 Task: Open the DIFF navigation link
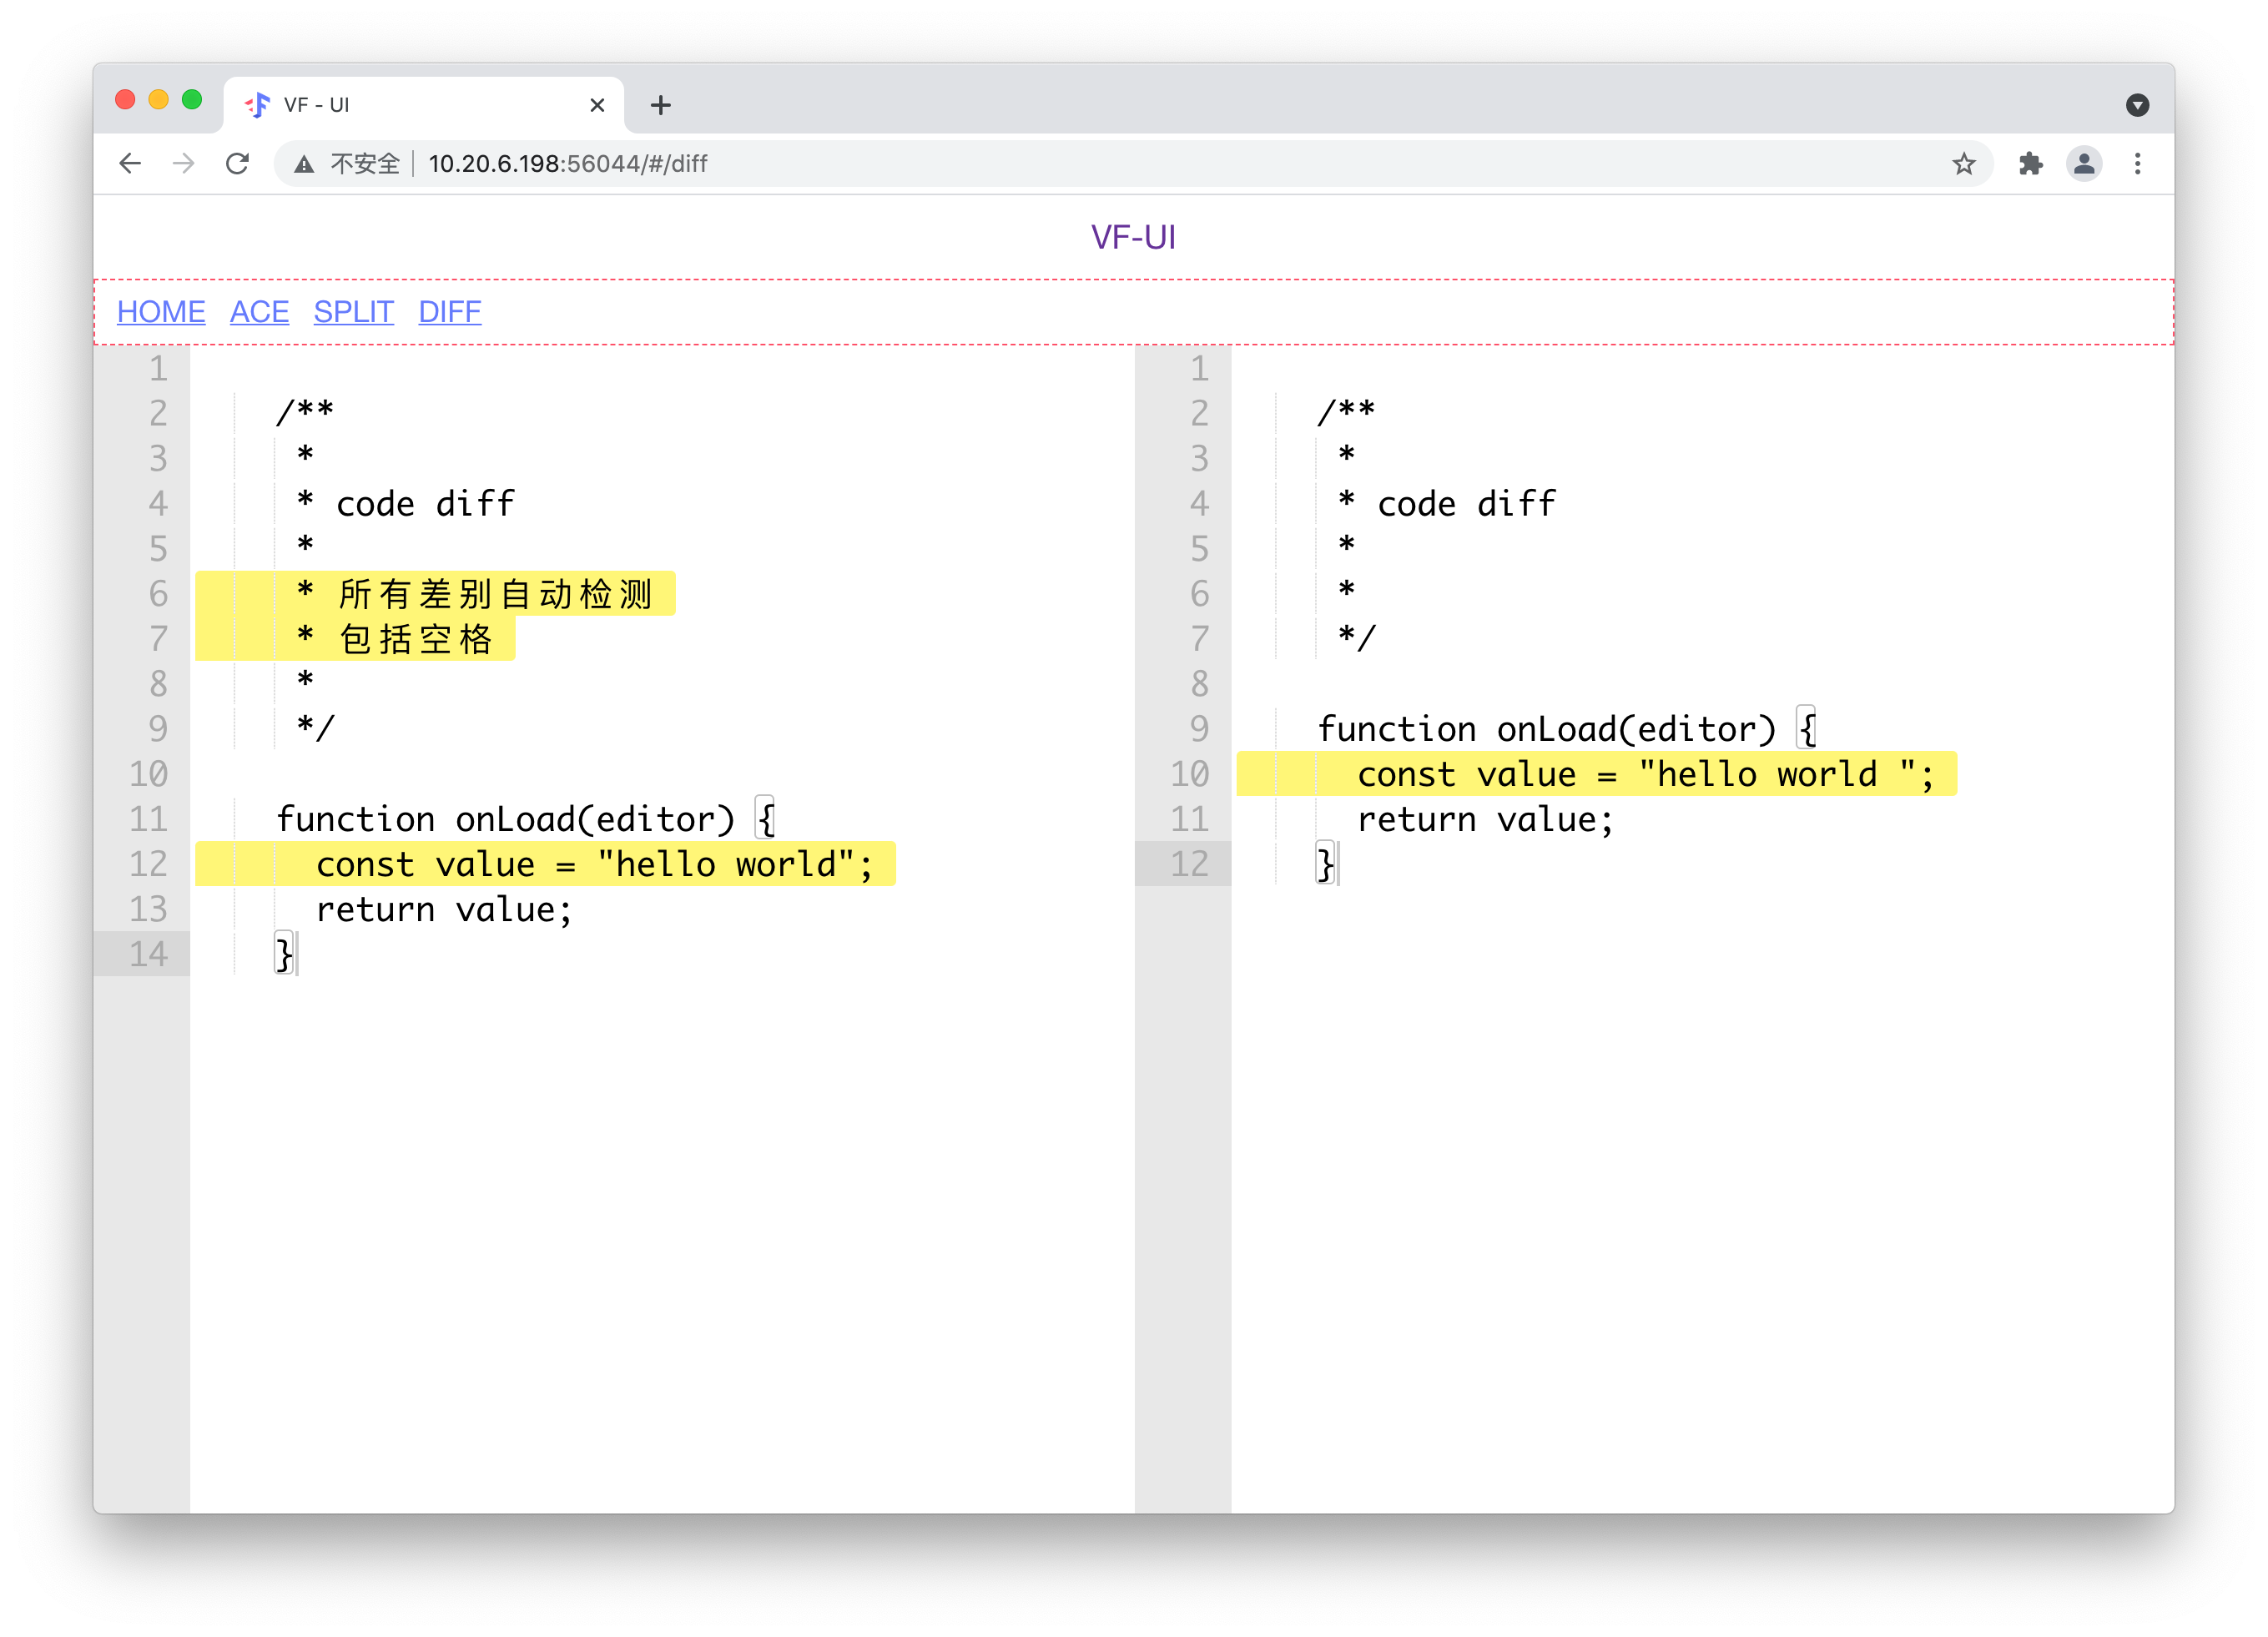[449, 312]
